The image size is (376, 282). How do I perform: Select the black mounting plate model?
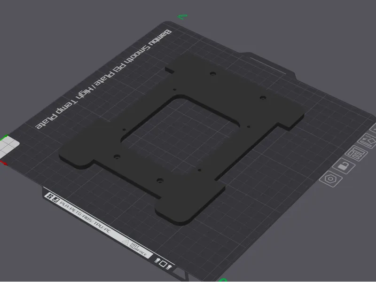point(181,140)
